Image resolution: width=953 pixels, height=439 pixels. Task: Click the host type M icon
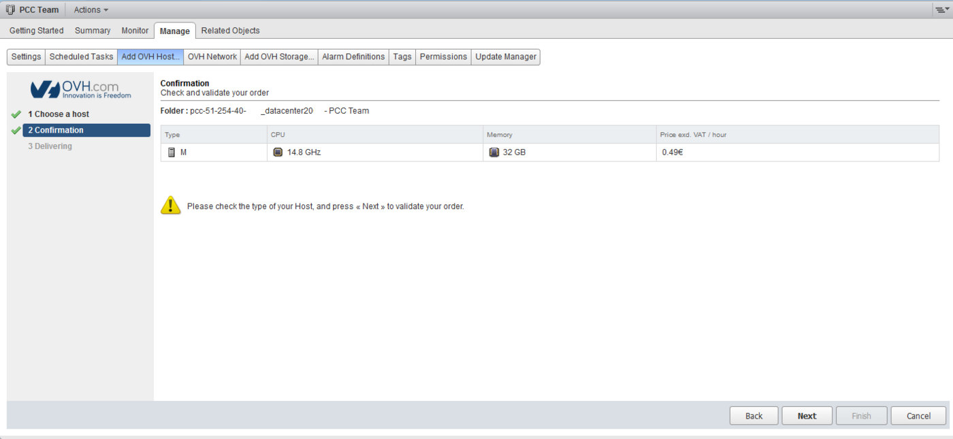[172, 152]
